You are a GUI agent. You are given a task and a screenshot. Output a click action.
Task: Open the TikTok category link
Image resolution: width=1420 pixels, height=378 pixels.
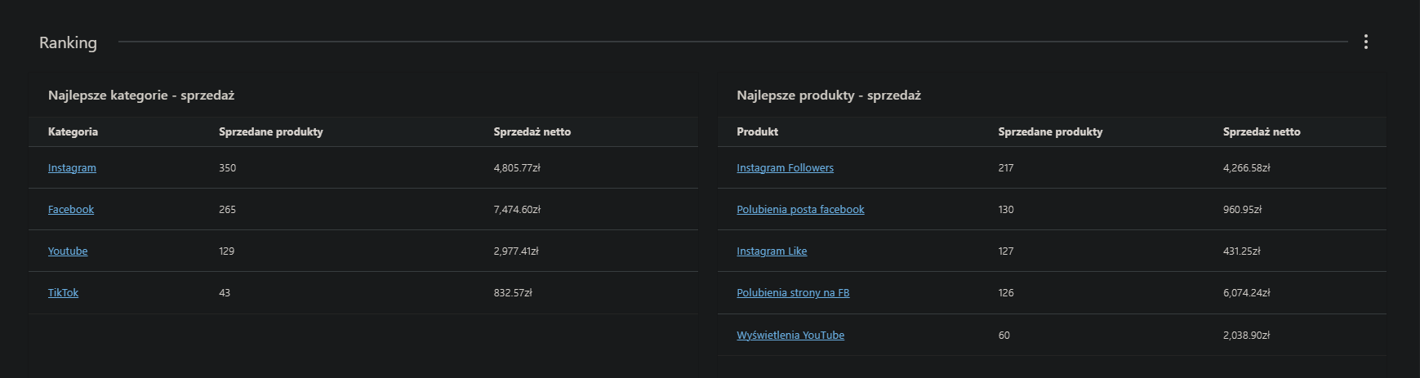point(63,292)
